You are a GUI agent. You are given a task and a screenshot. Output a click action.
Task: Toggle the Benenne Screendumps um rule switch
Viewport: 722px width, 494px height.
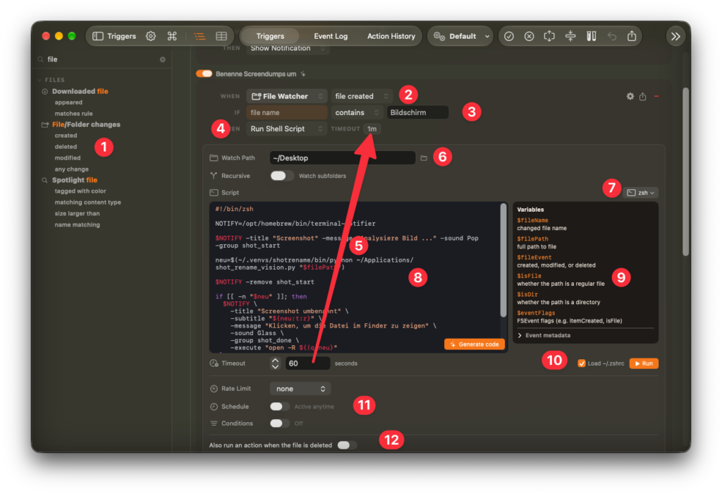click(x=204, y=73)
